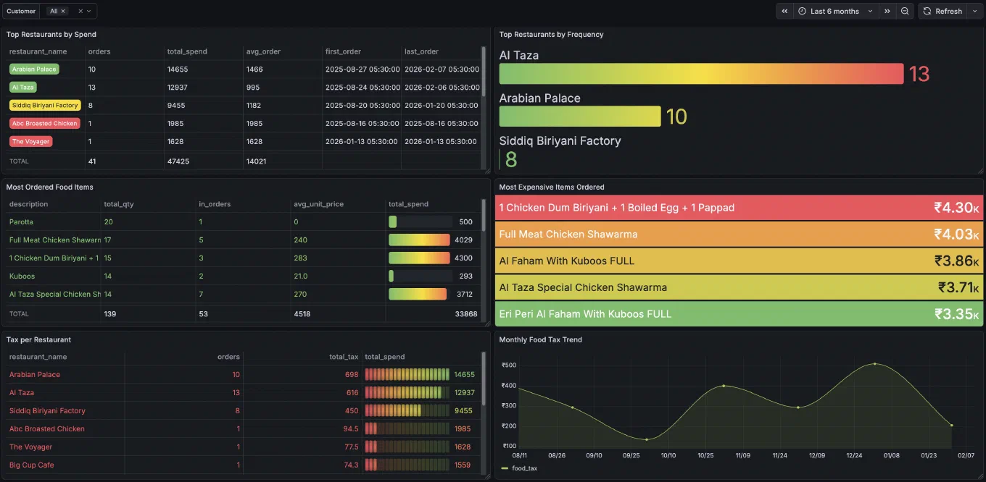Open Most Expensive Items Ordered panel title
The height and width of the screenshot is (482, 986).
click(552, 187)
